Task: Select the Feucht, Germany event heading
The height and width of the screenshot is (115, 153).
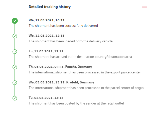Action: [60, 67]
